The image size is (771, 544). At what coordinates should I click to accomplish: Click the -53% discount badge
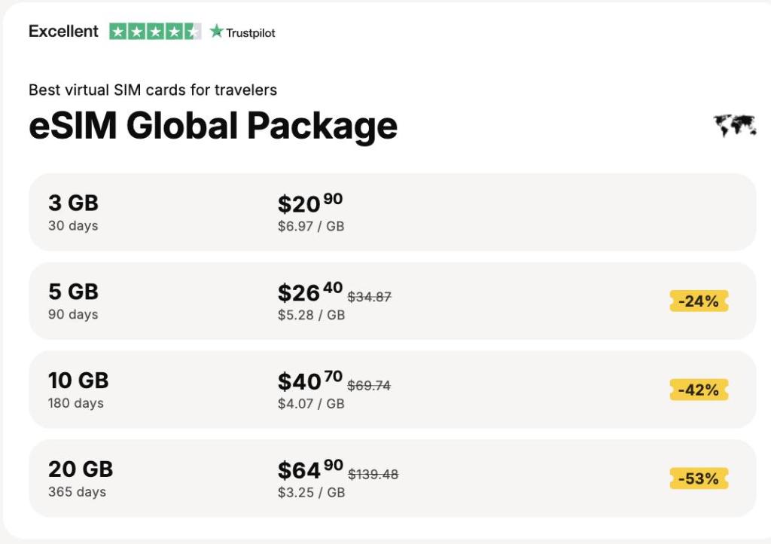pyautogui.click(x=698, y=478)
